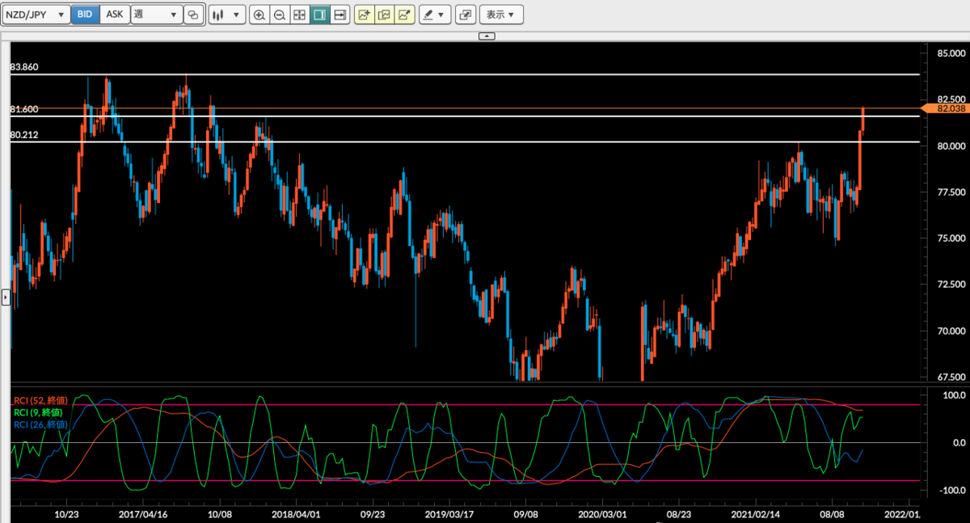Click the third yellow chart edit icon
Screen dimensions: 970x523
pos(405,15)
